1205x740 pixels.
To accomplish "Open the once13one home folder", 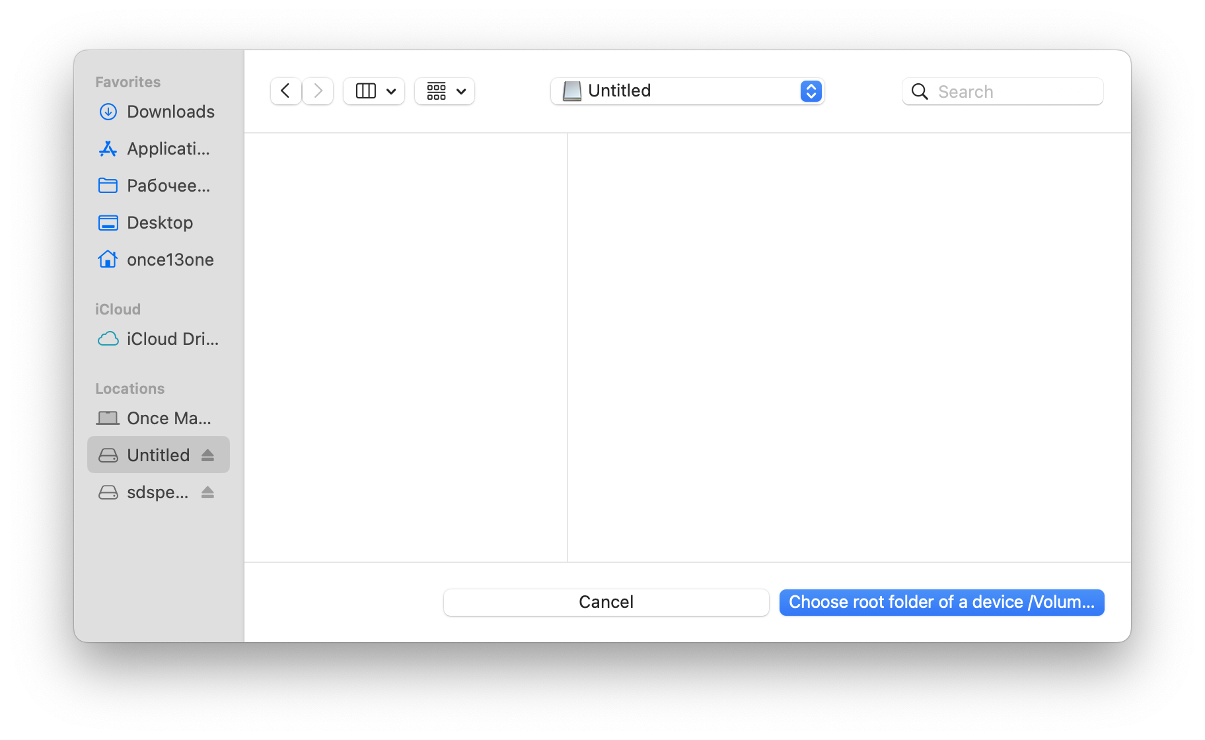I will [159, 260].
